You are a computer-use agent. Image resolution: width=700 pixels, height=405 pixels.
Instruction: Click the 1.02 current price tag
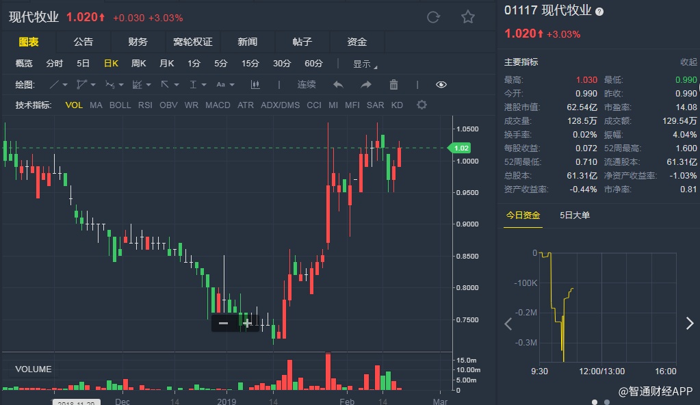[459, 148]
